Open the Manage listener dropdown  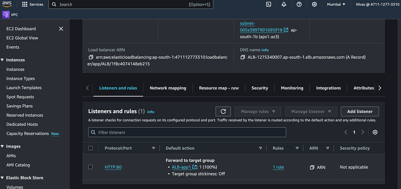point(311,111)
